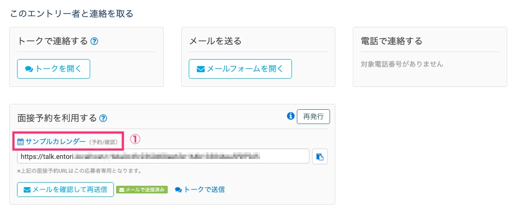Click the green メールで送信済み badge
The width and height of the screenshot is (517, 214).
[142, 190]
